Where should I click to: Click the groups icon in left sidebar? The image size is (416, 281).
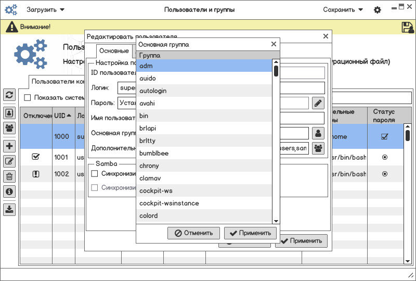pyautogui.click(x=9, y=127)
